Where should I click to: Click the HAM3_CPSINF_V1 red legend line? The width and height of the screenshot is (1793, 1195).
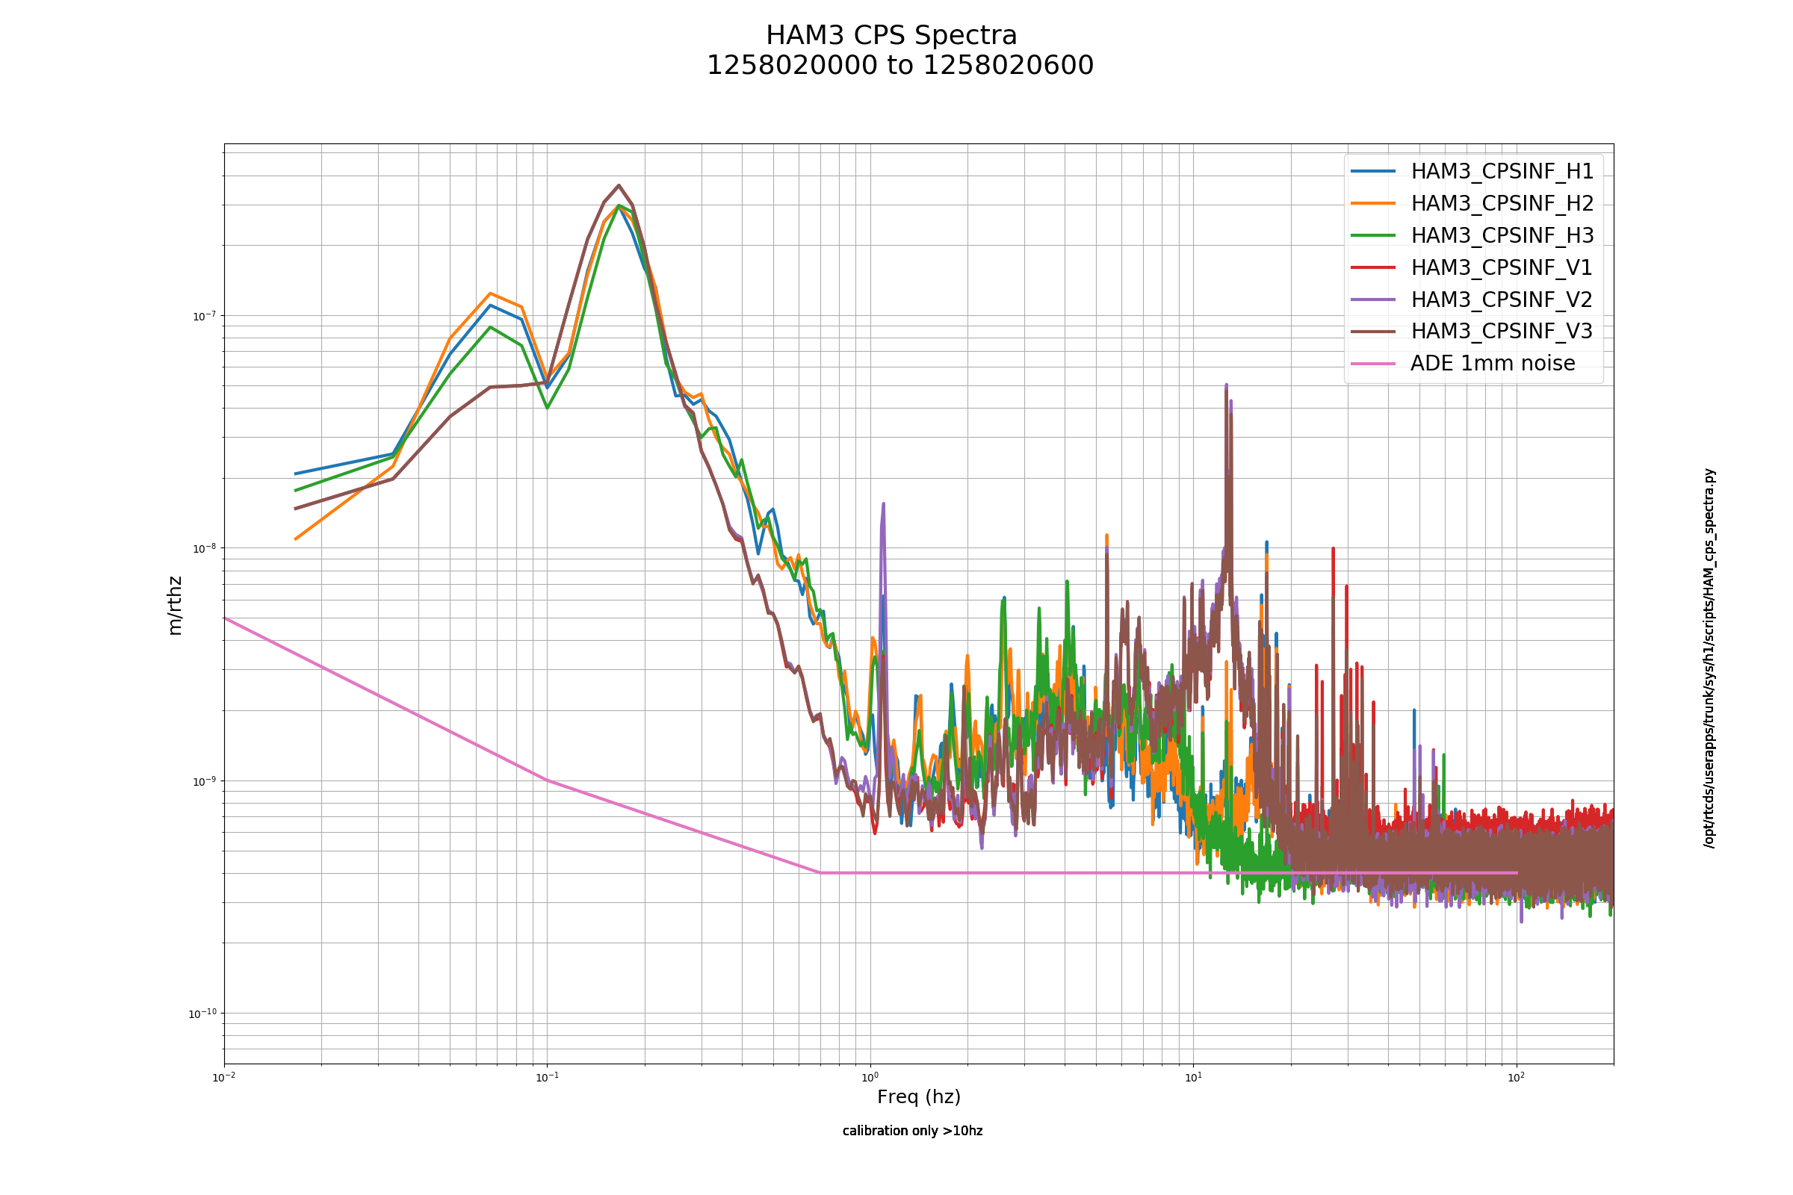click(1373, 267)
